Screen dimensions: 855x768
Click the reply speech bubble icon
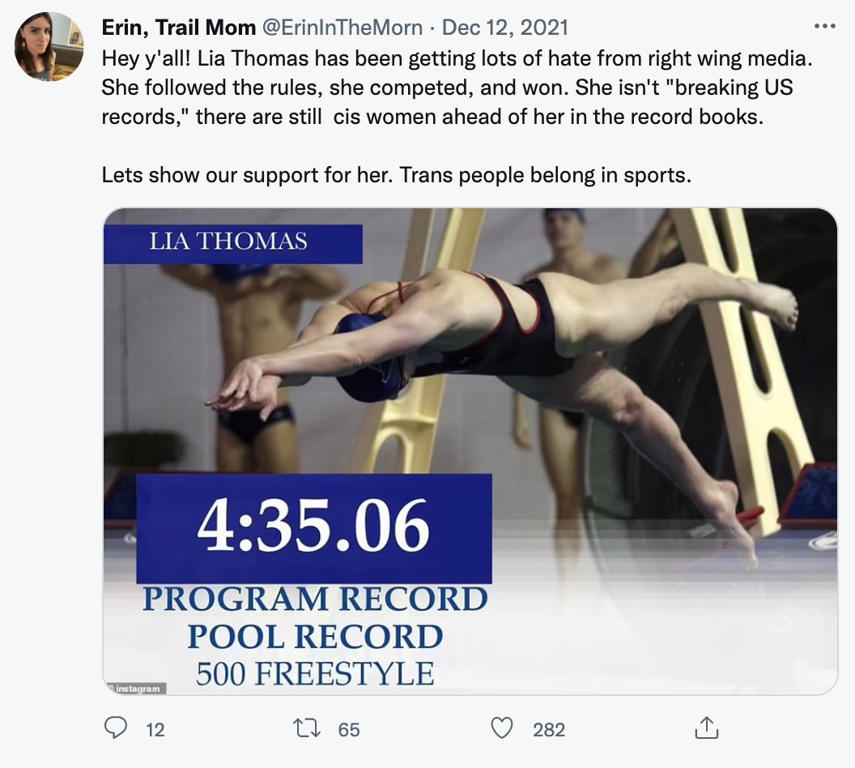pos(116,728)
